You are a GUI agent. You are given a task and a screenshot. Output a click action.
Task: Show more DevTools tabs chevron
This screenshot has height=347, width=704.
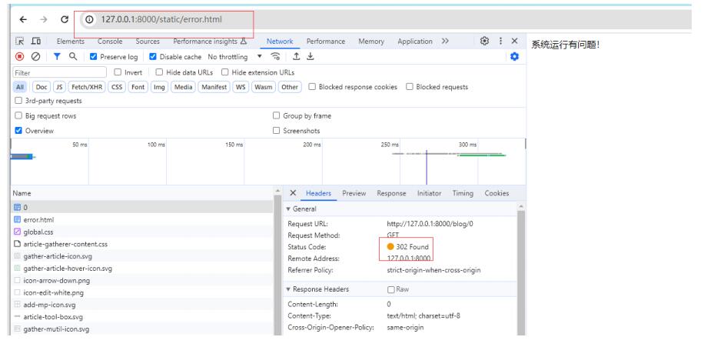(x=445, y=41)
